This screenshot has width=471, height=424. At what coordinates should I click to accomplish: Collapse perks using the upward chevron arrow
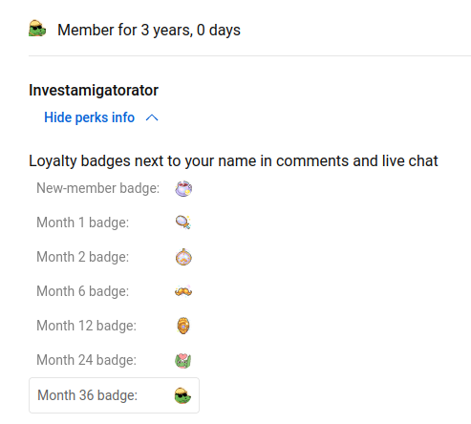click(152, 118)
